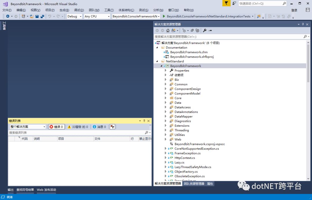Pin the Solution Explorer panel
The width and height of the screenshot is (312, 200).
(x=303, y=24)
